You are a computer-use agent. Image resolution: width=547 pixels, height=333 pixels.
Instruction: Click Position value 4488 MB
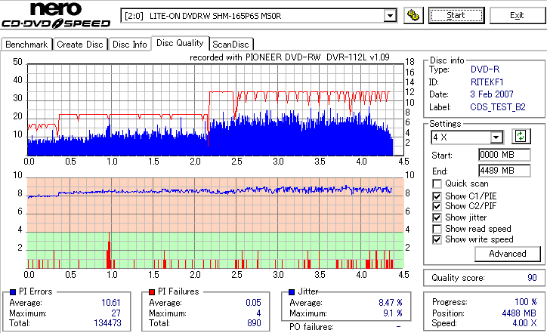tap(518, 313)
